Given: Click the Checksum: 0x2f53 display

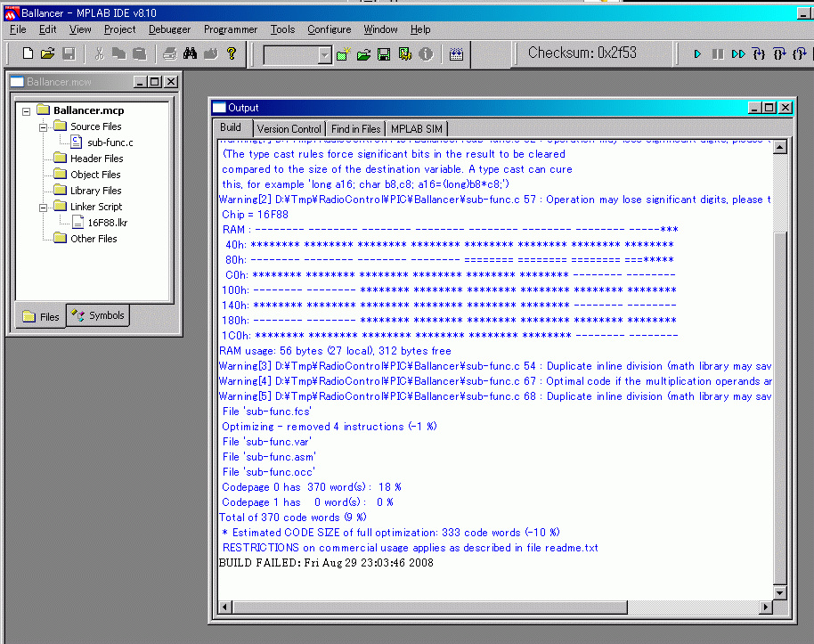Looking at the screenshot, I should click(582, 53).
